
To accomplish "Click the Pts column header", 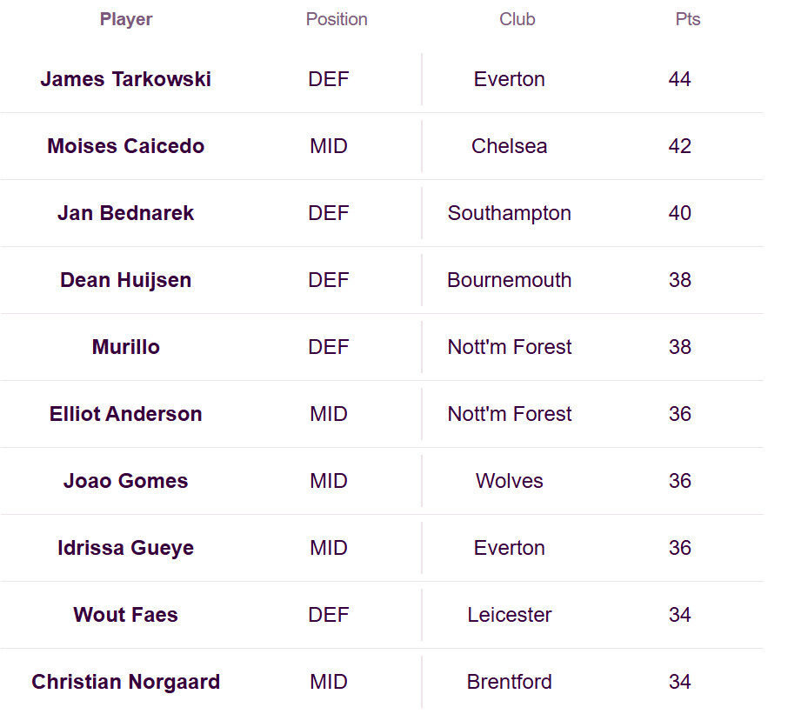I will [688, 19].
